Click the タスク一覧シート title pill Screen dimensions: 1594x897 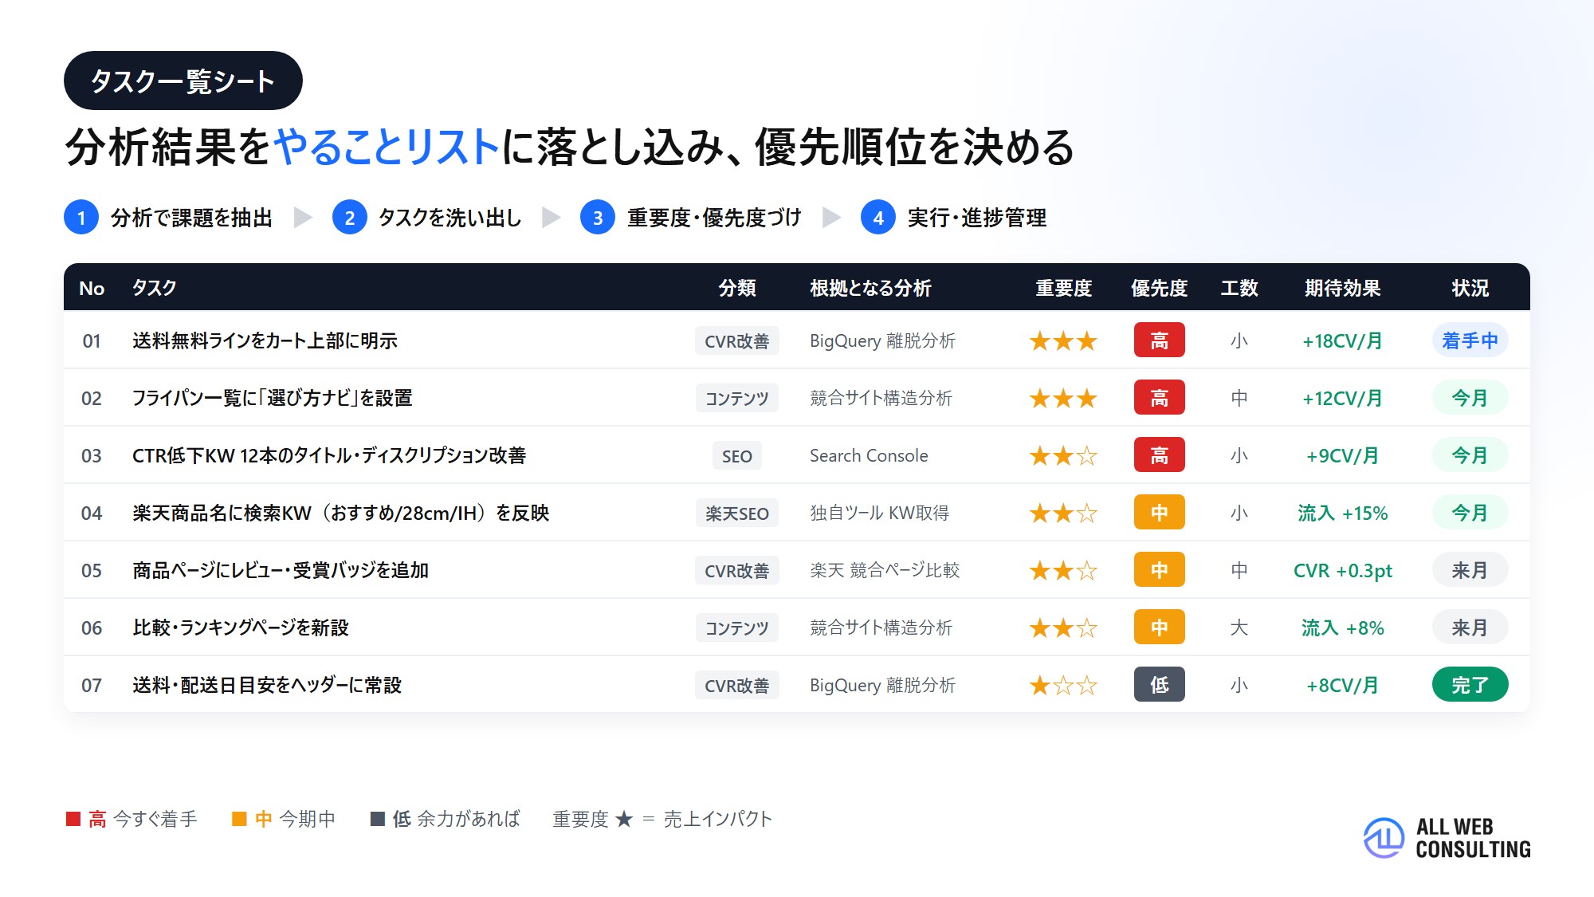183,81
